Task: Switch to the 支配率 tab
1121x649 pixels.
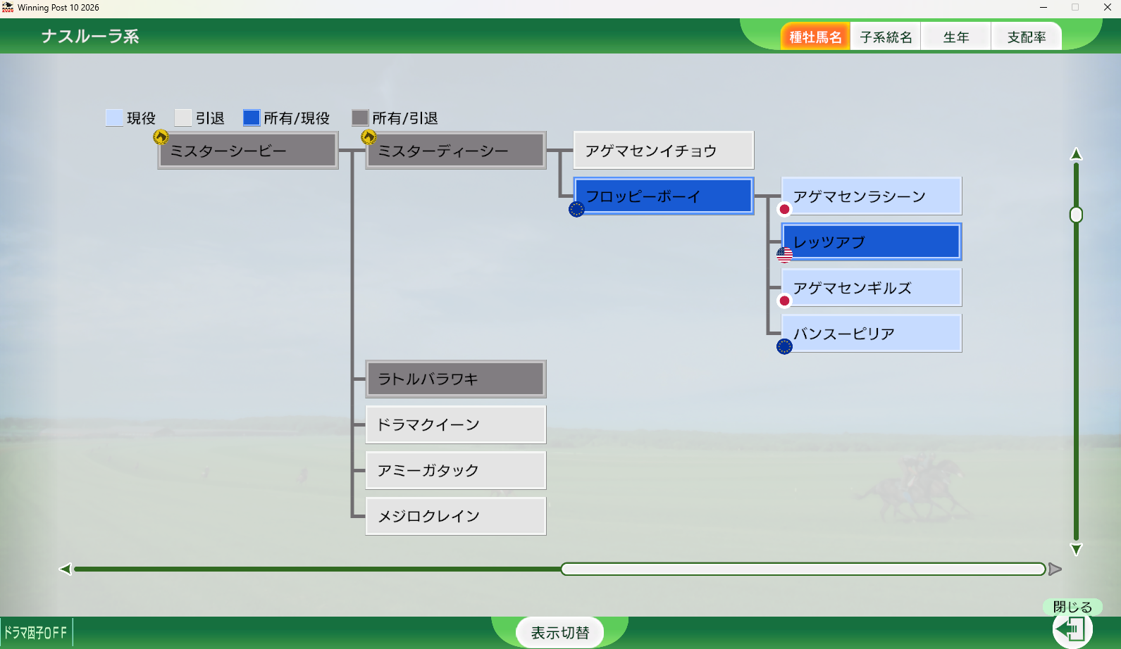Action: (x=1027, y=37)
